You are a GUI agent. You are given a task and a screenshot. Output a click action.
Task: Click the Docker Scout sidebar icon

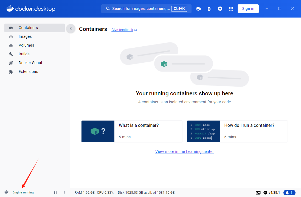pos(11,63)
